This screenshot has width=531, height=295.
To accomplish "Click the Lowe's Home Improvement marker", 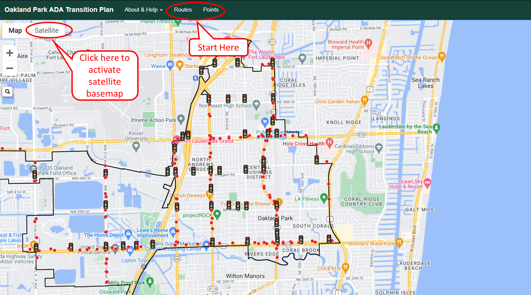I will click(x=173, y=232).
